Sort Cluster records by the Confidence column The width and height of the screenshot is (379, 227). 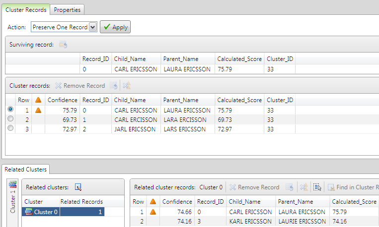tap(62, 100)
